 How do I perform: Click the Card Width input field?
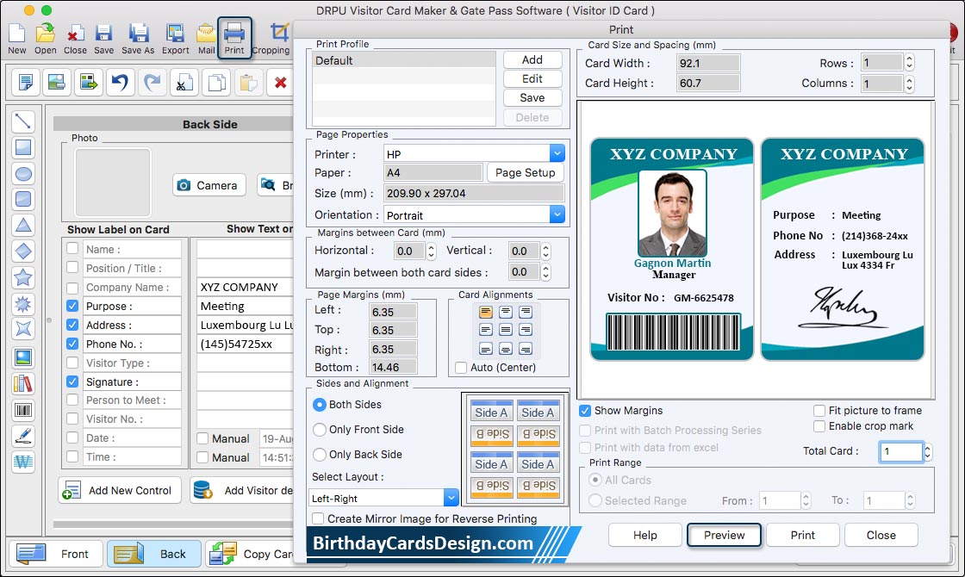tap(708, 63)
